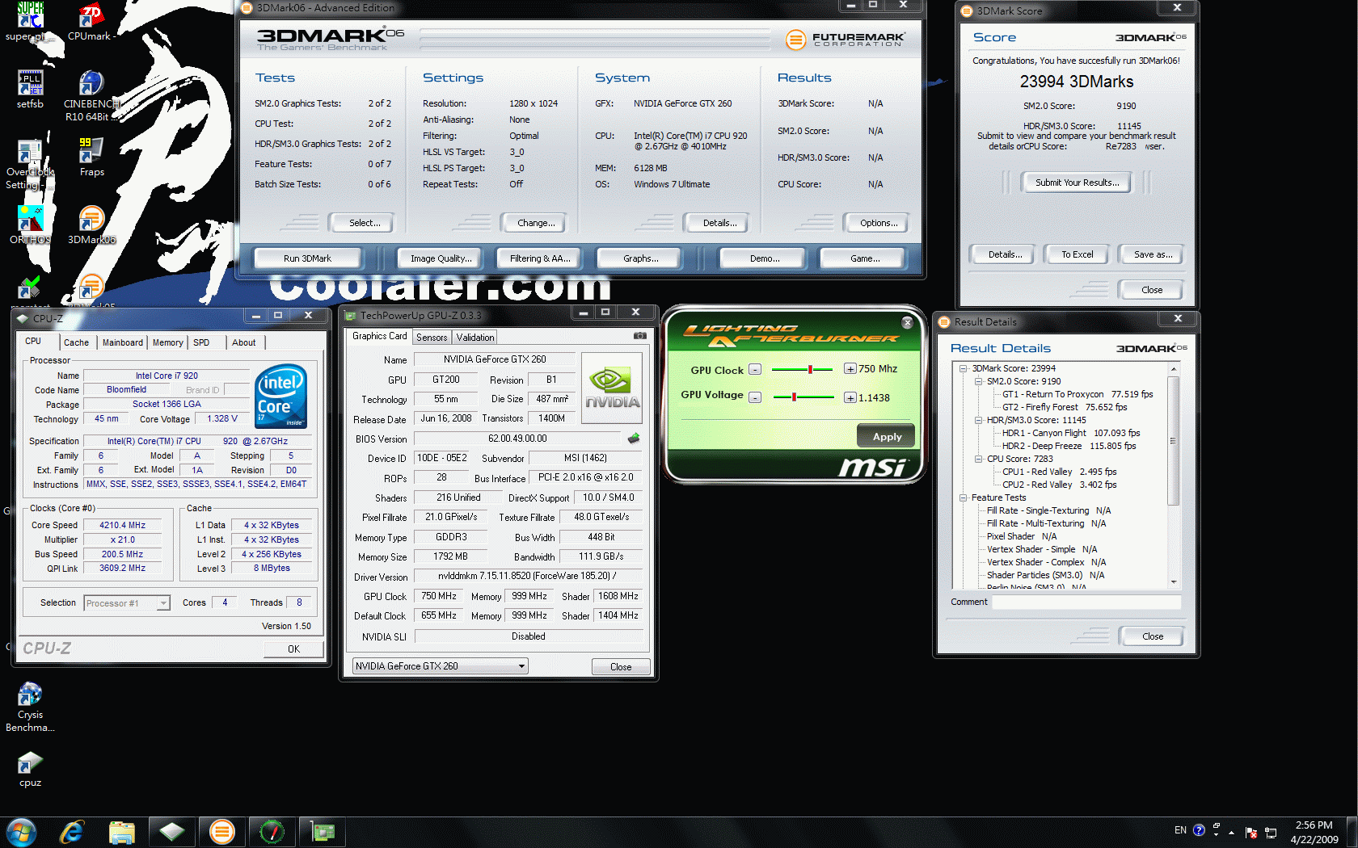The height and width of the screenshot is (848, 1358).
Task: Decrease GPU Clock with minus button
Action: pos(755,369)
